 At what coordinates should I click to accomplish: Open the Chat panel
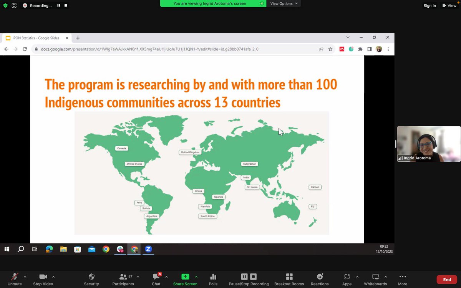pos(156,280)
